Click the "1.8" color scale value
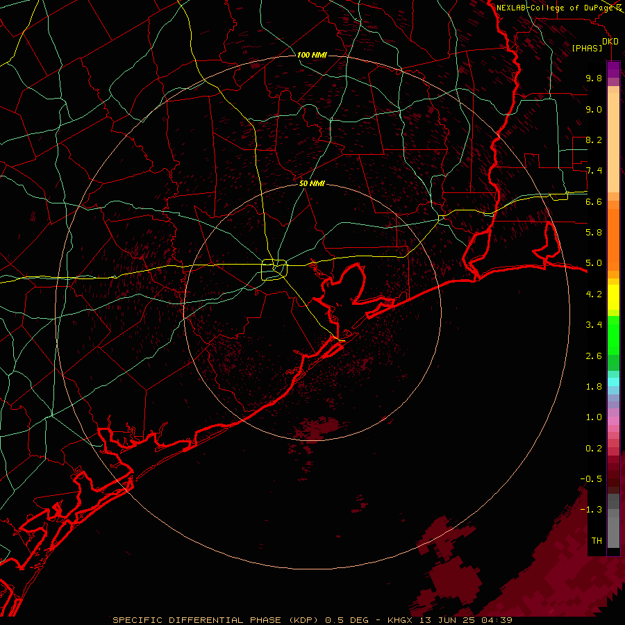 click(594, 387)
